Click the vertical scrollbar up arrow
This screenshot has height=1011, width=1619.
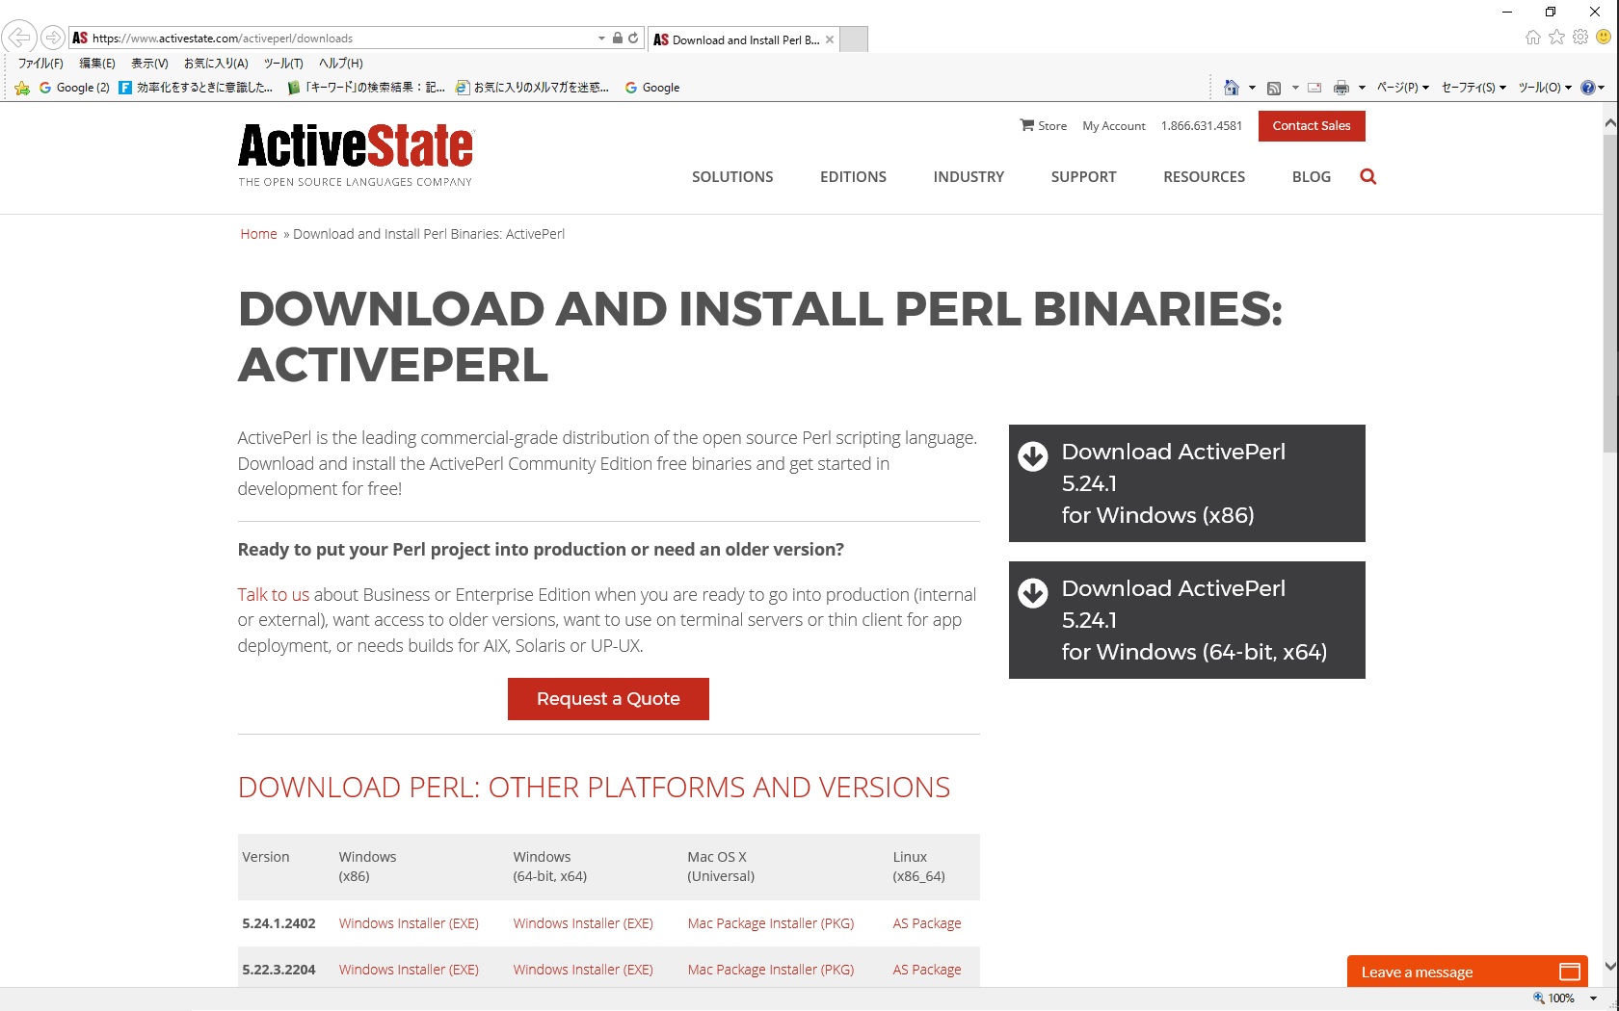click(1610, 123)
